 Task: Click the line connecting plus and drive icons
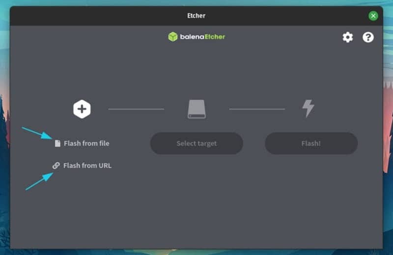pos(136,109)
